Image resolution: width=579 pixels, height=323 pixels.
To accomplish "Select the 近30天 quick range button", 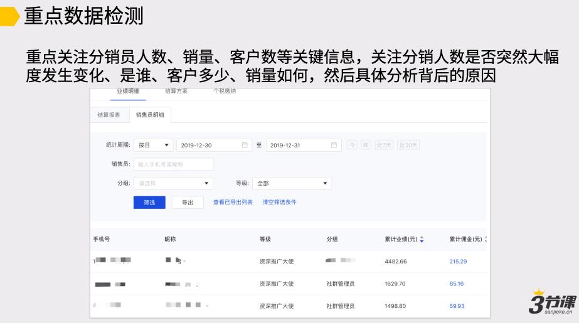I will (x=408, y=145).
